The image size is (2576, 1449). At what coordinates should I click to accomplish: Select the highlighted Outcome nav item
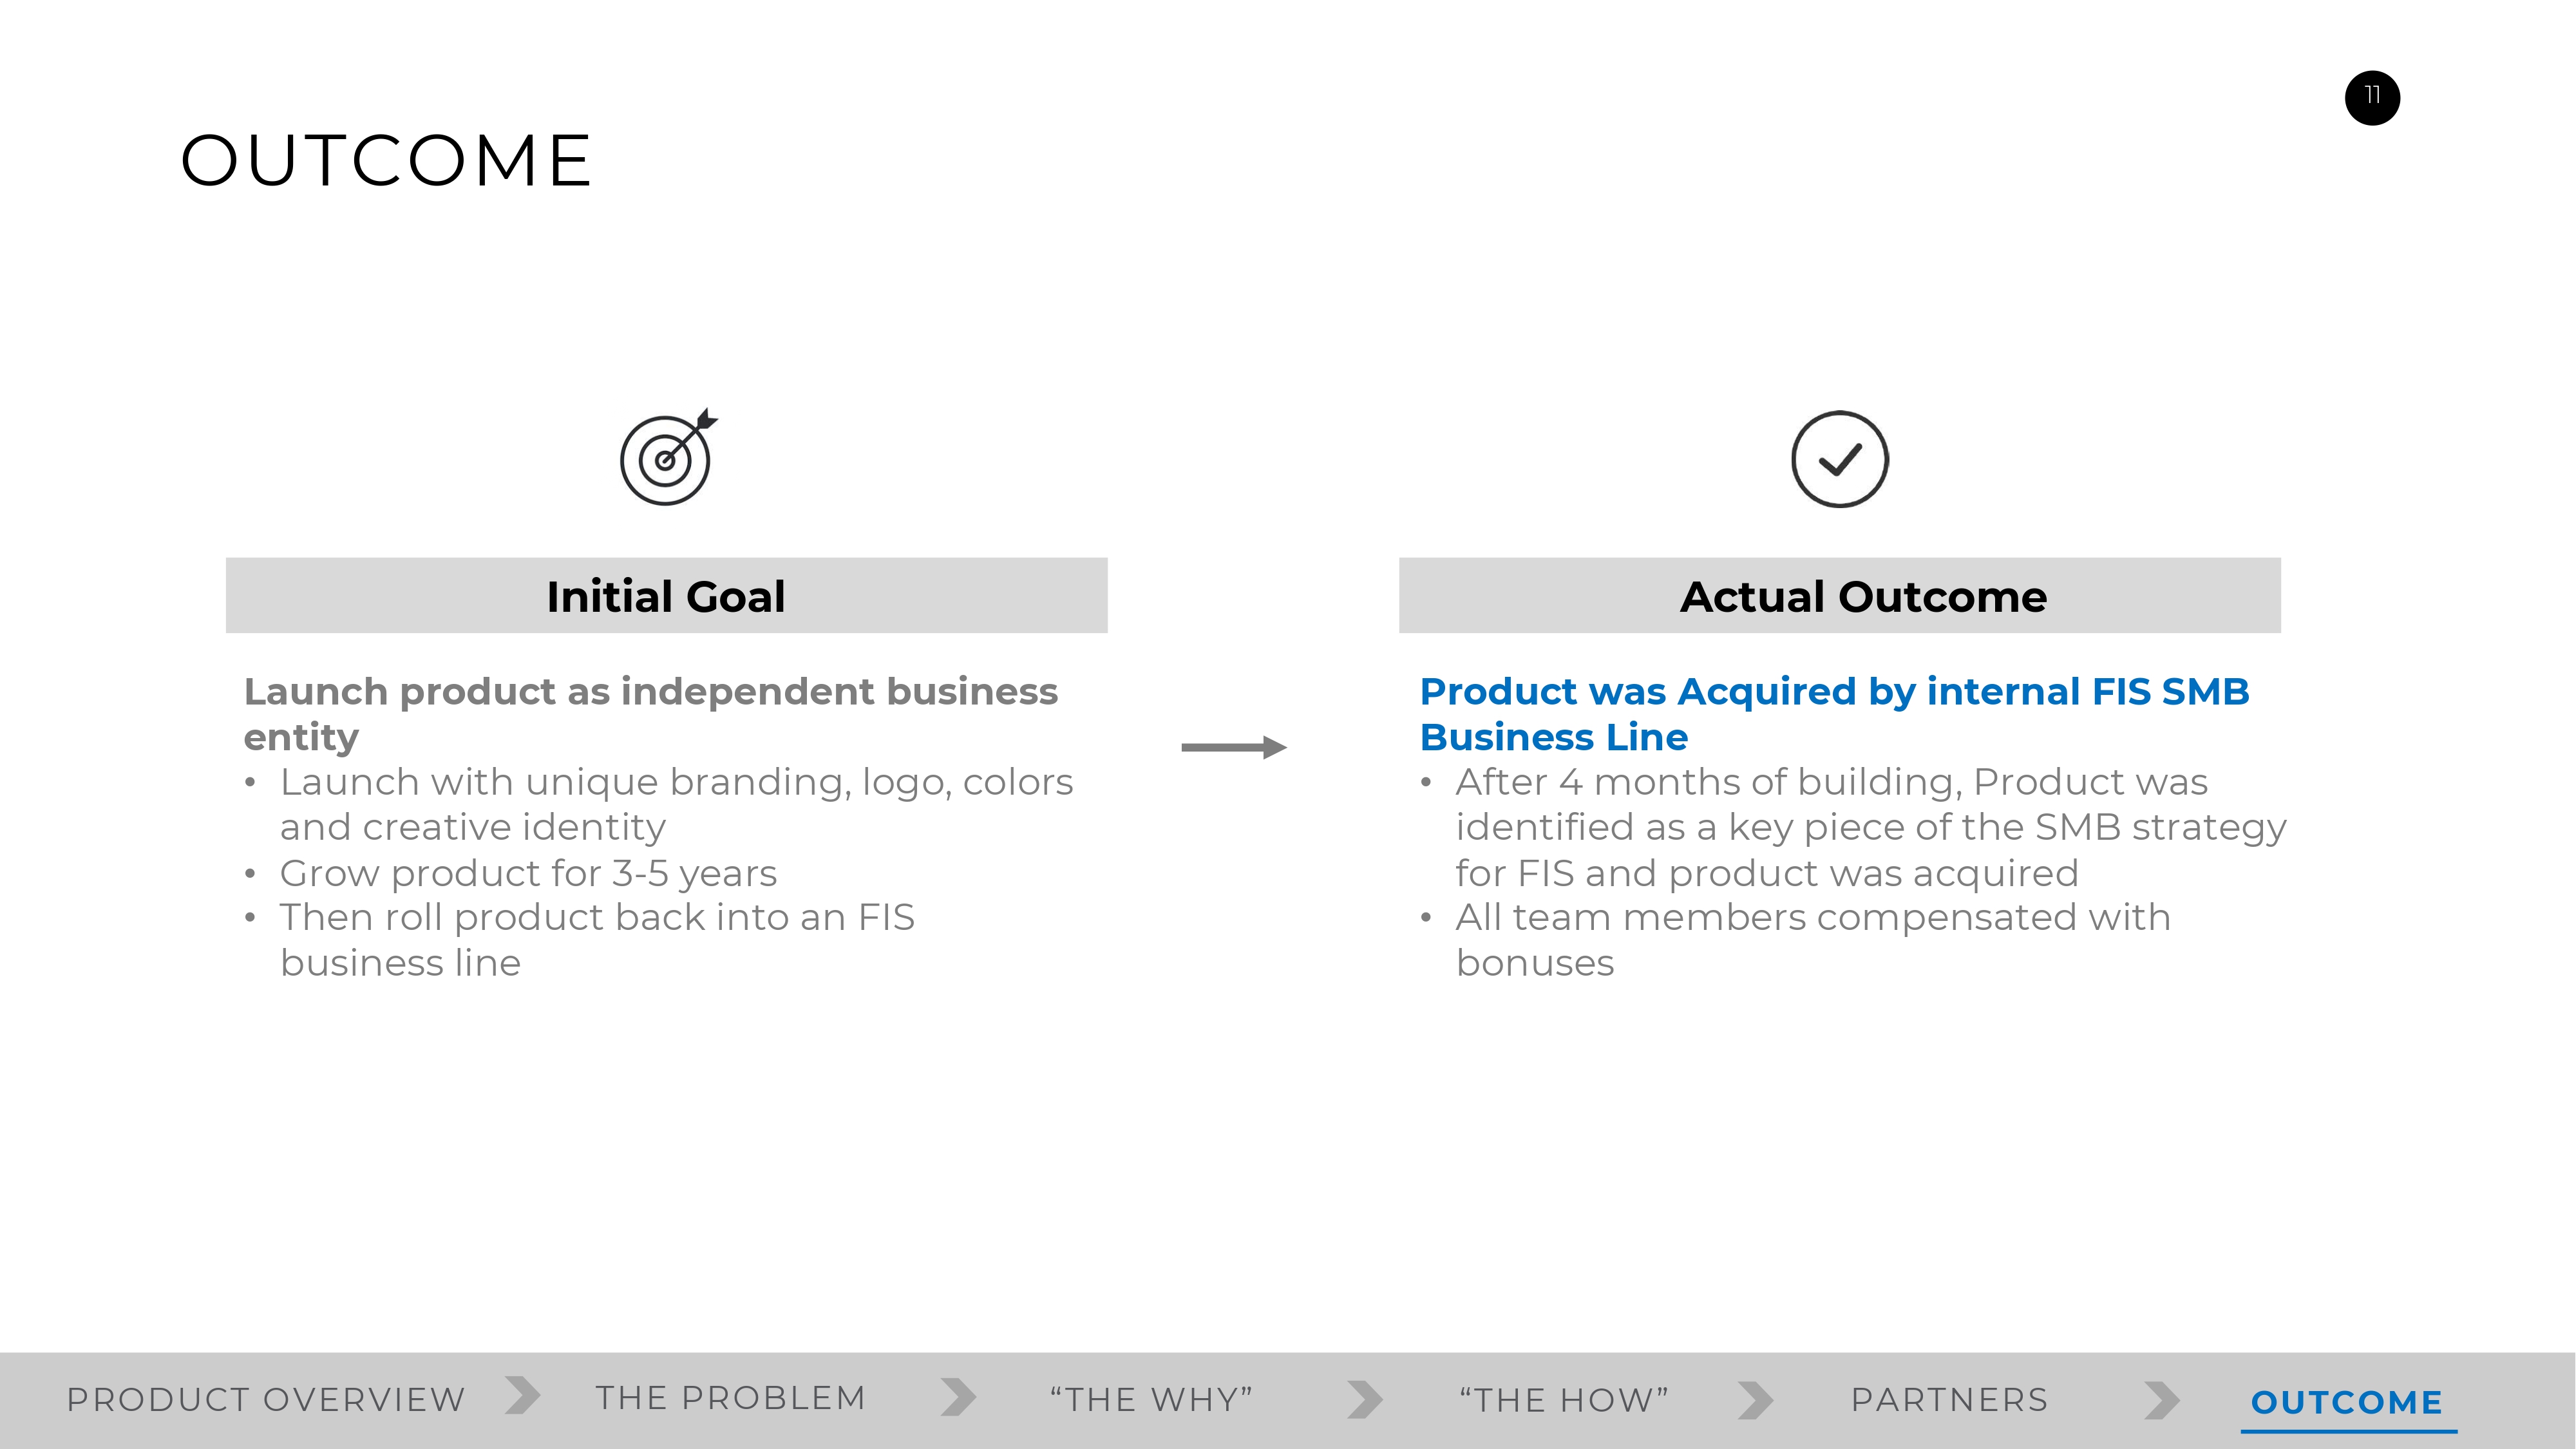pyautogui.click(x=2346, y=1402)
